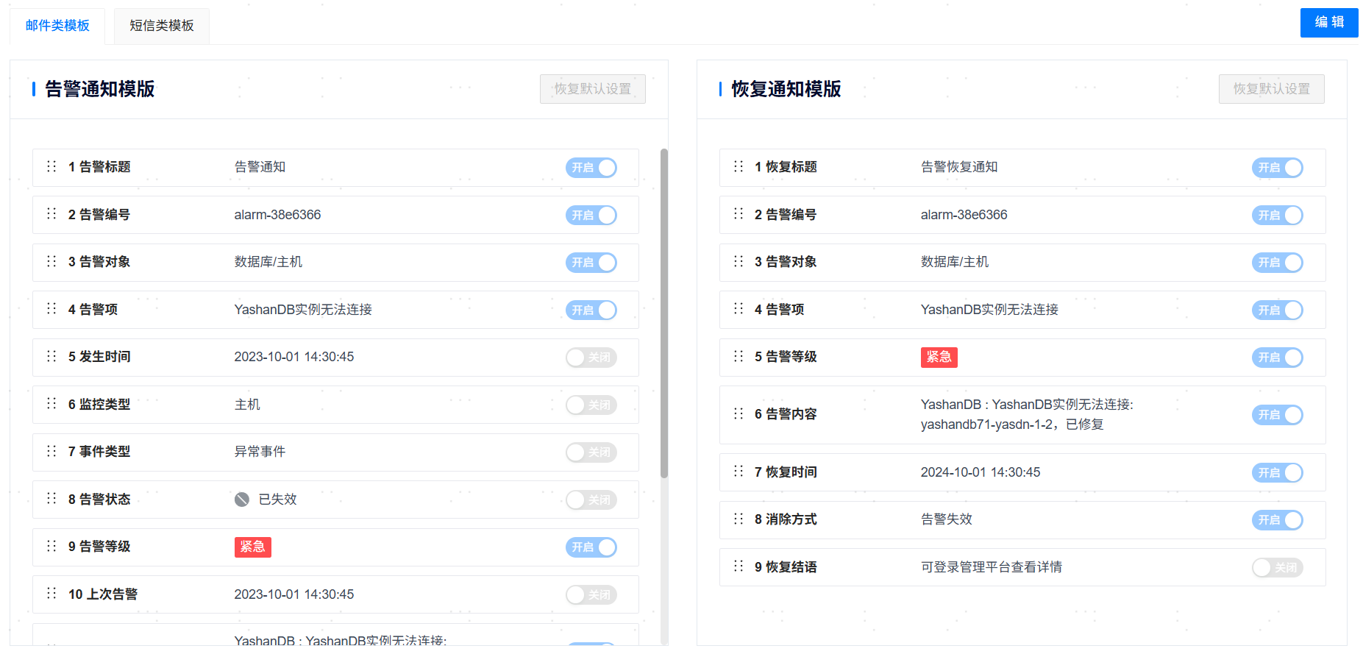
Task: Click the drag handle beside 消除方式 row
Action: pyautogui.click(x=738, y=519)
